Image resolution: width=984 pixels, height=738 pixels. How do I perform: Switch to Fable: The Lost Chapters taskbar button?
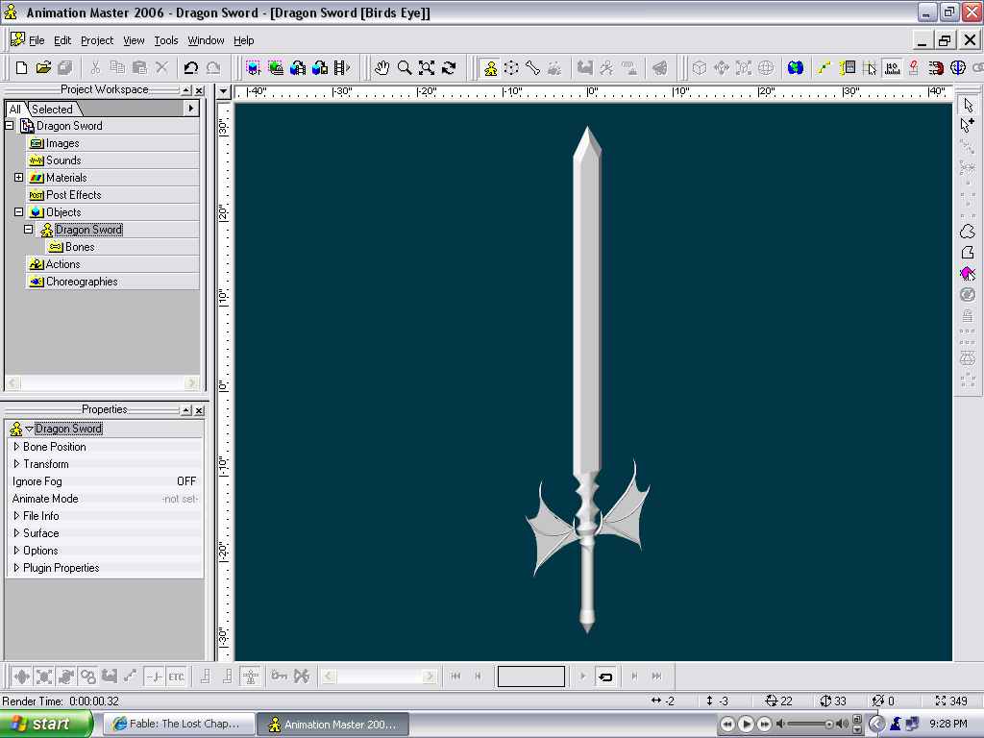[x=179, y=724]
